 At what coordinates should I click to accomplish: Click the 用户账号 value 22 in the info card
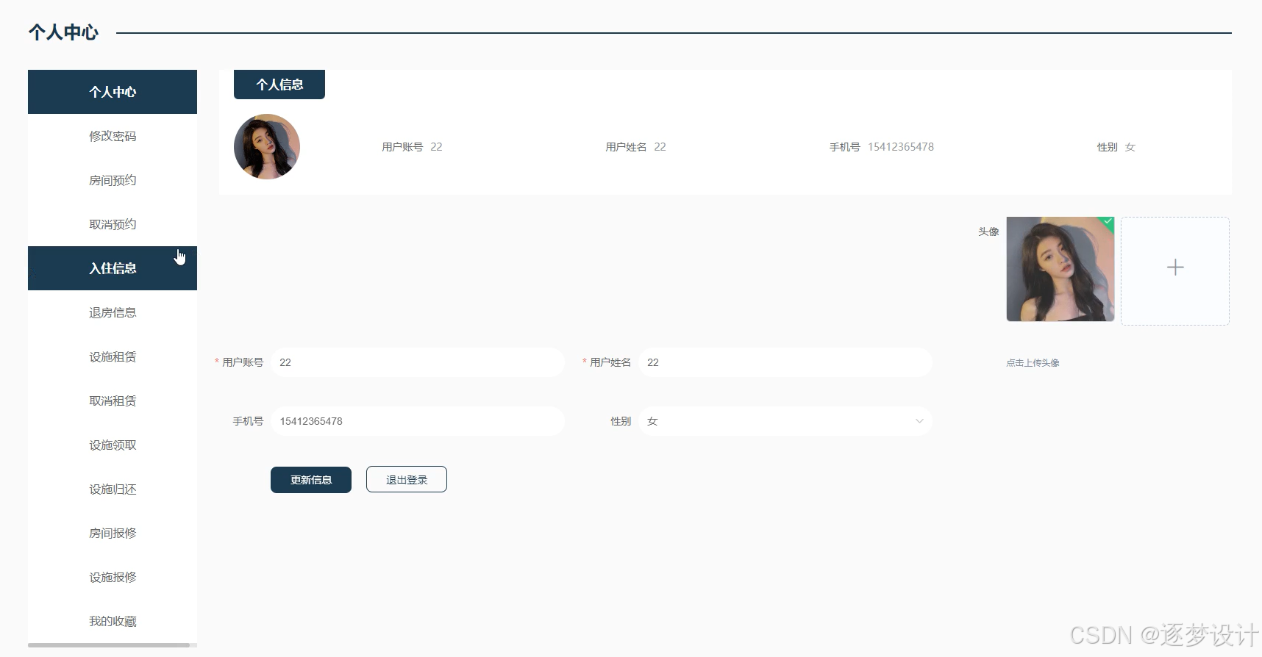coord(436,147)
